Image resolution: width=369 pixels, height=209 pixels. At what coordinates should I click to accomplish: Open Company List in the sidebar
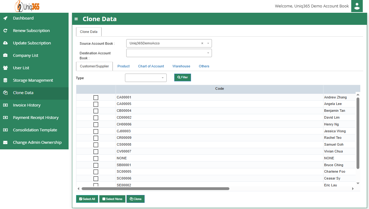coord(26,55)
